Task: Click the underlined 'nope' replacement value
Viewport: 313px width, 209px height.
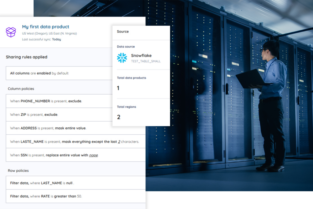Action: 94,155
